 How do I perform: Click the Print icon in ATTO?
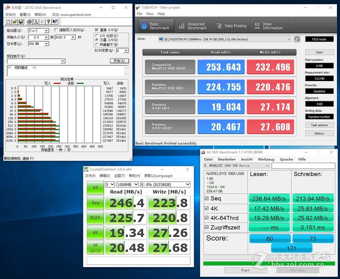pyautogui.click(x=29, y=22)
